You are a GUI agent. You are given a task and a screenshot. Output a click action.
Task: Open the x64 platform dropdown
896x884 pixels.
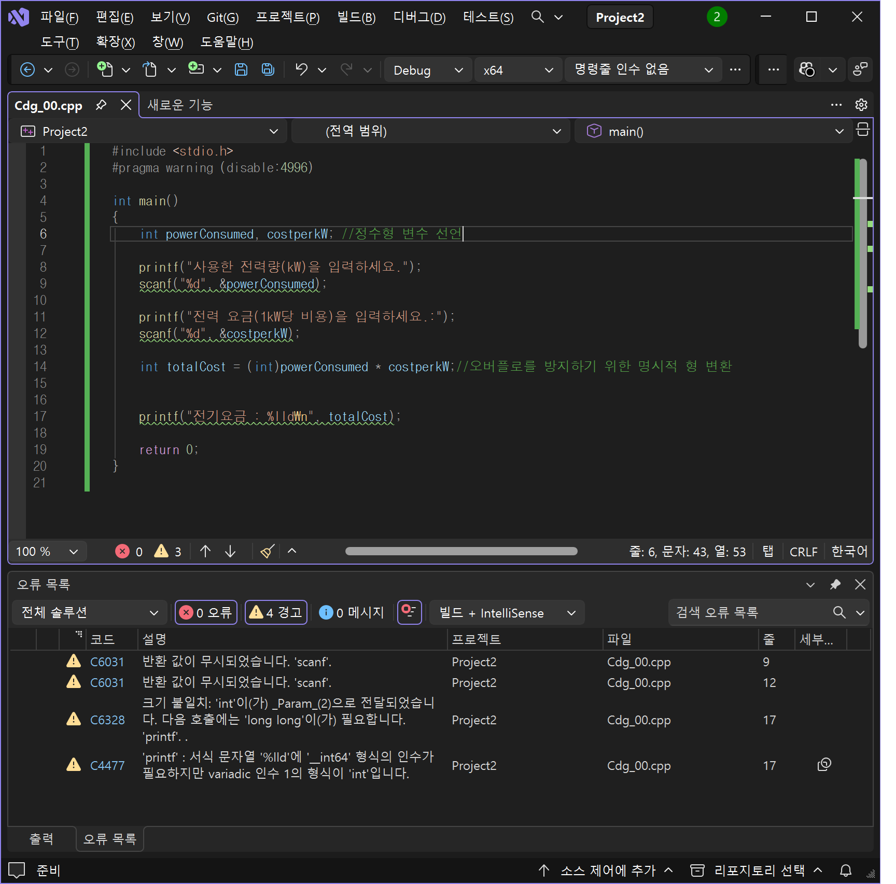point(518,70)
